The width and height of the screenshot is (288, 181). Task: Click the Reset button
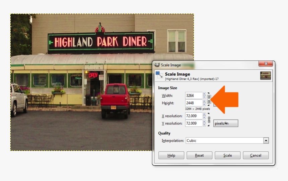[x=199, y=155]
